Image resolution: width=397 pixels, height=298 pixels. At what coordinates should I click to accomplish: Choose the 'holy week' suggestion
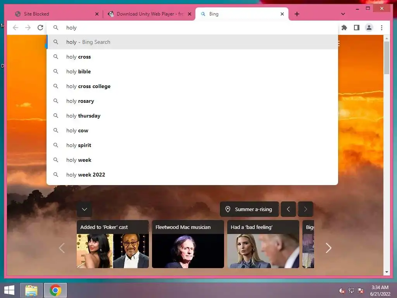[x=192, y=160]
